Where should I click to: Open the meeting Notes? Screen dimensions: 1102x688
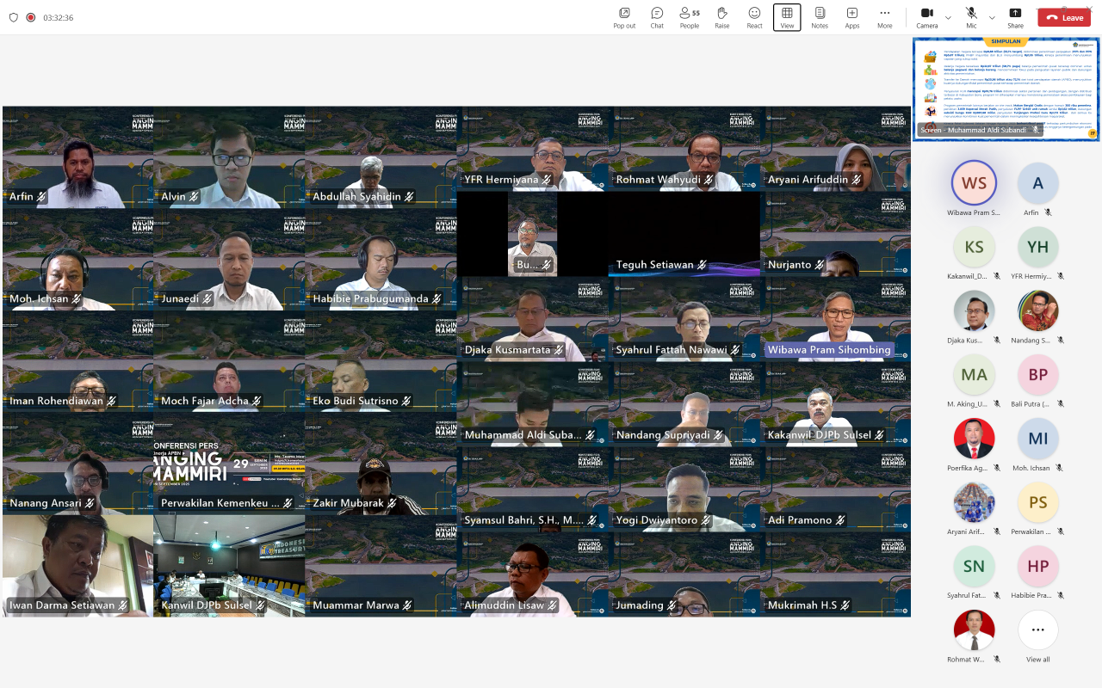pyautogui.click(x=820, y=17)
